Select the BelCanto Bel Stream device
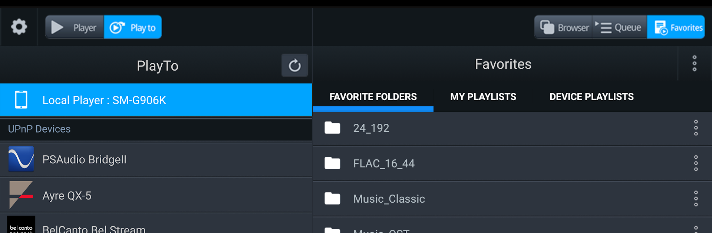 [94, 228]
